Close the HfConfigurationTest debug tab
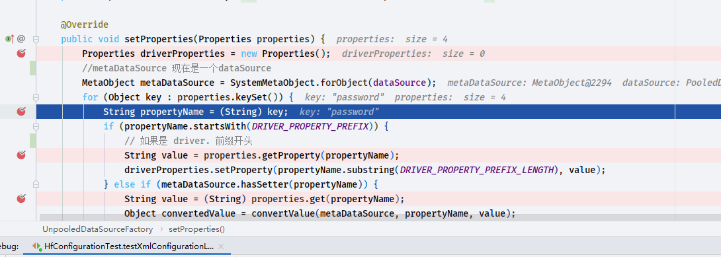This screenshot has width=721, height=257. coord(221,246)
